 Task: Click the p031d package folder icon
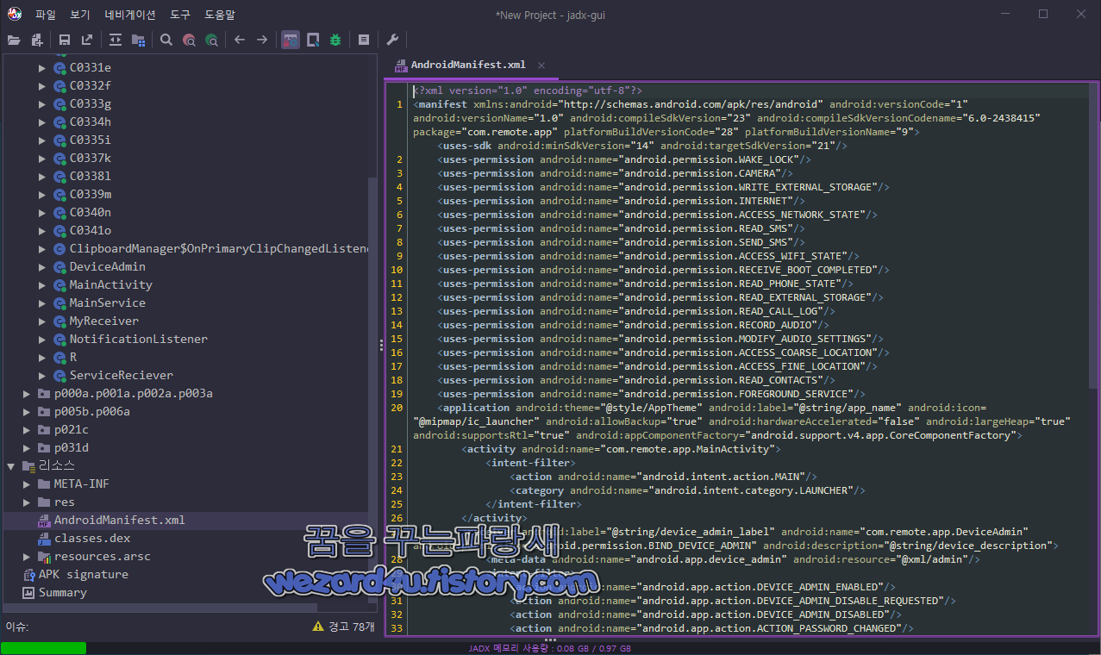point(44,447)
